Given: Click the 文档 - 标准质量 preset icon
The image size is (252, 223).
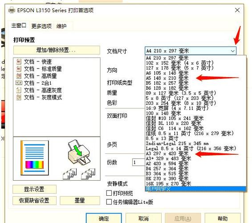Looking at the screenshot, I should 19,69.
